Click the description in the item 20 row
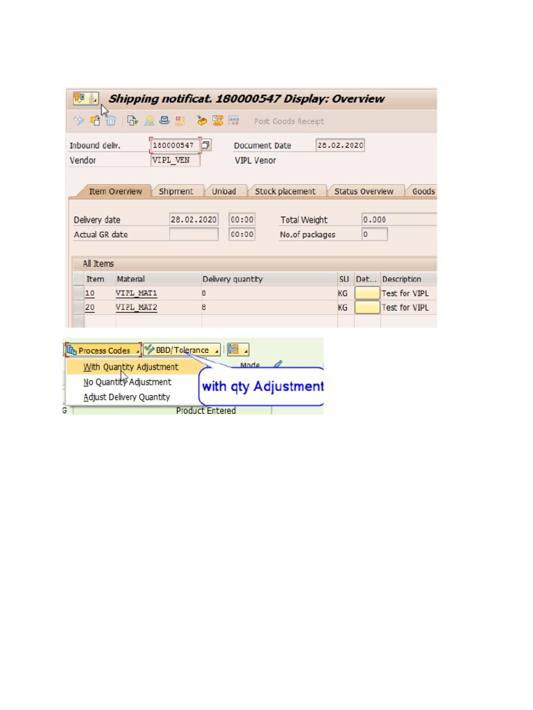This screenshot has height=710, width=533. tap(405, 307)
